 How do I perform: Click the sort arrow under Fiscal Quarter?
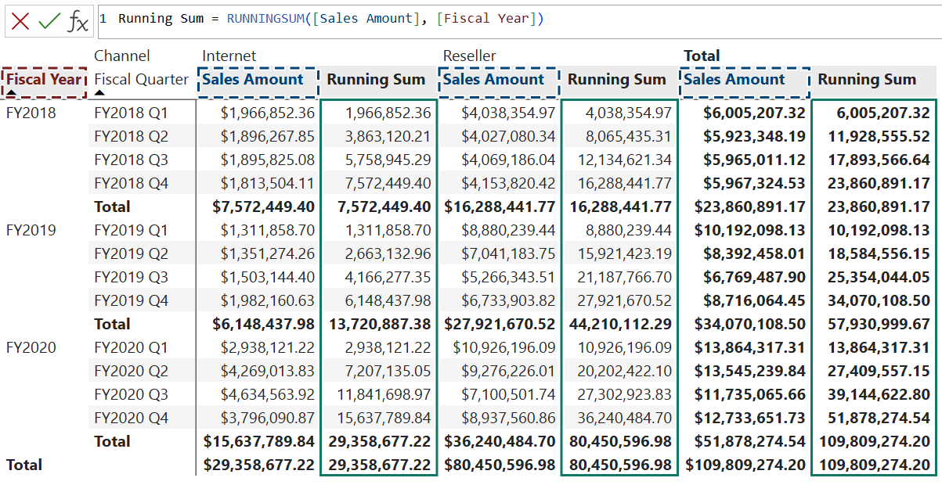tap(99, 92)
